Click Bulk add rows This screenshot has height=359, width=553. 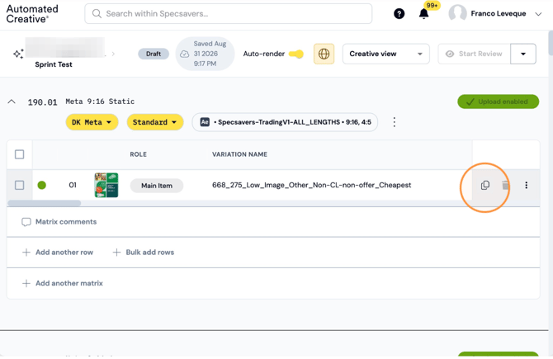143,253
